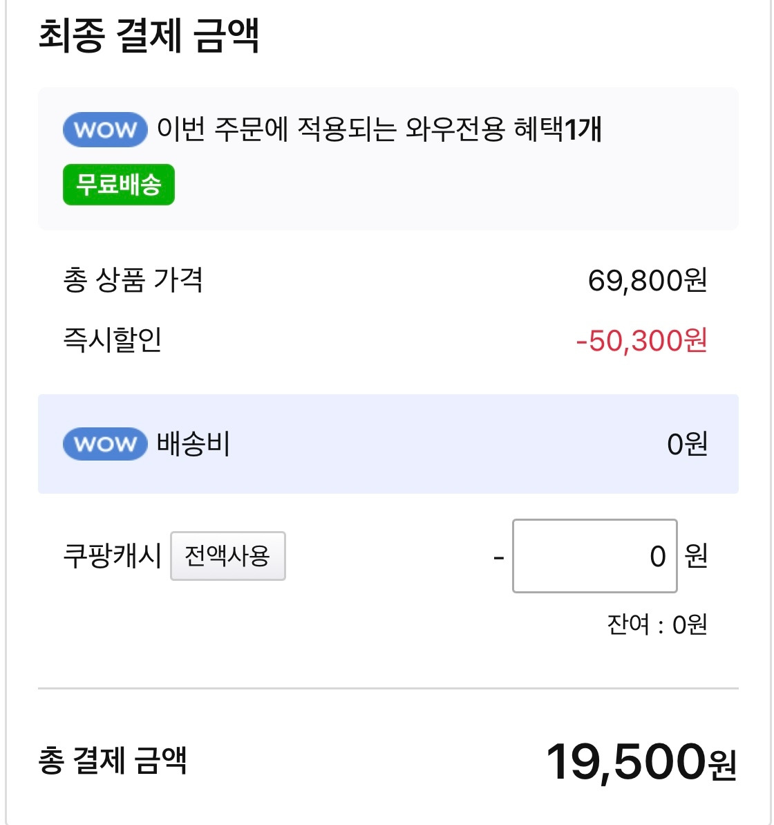Viewport: 774px width, 825px height.
Task: Click the 원 unit after cash input
Action: click(x=696, y=556)
